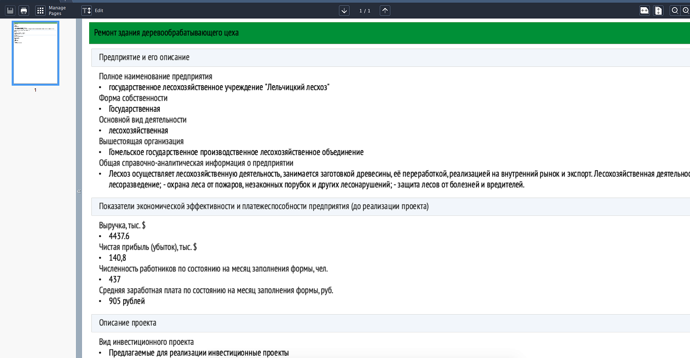This screenshot has height=358, width=690.
Task: Click the label "Выручка, тыс. $"
Action: click(x=122, y=226)
